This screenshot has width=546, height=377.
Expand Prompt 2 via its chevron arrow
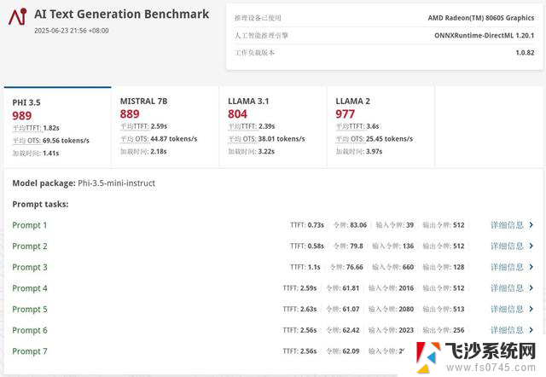click(531, 246)
